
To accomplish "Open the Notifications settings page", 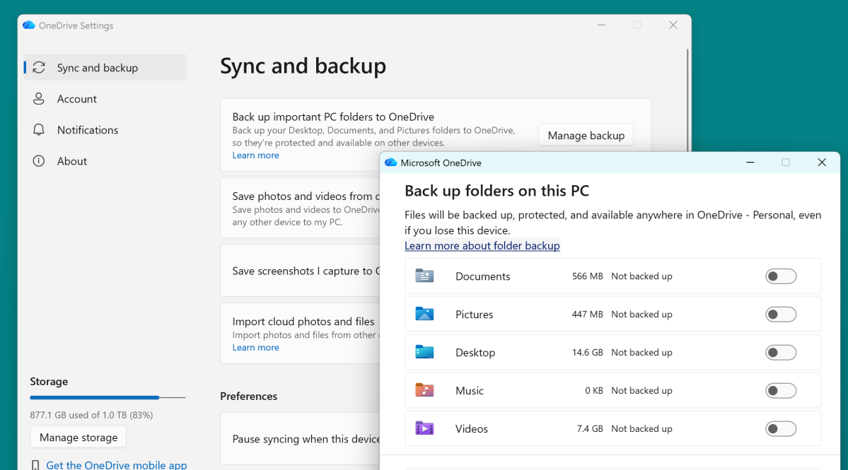I will point(105,129).
